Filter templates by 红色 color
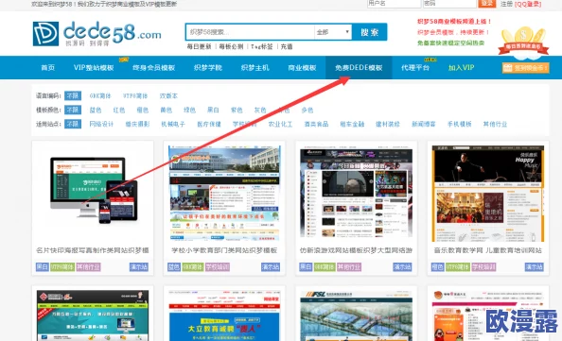 coord(119,110)
